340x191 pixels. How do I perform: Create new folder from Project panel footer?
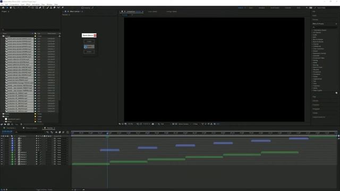(x=5, y=124)
